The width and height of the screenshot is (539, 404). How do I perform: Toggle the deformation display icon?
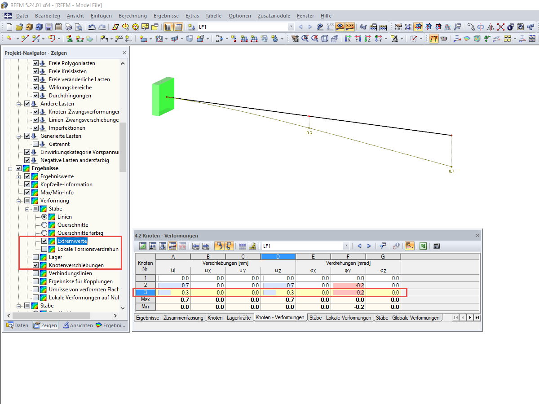[x=433, y=39]
